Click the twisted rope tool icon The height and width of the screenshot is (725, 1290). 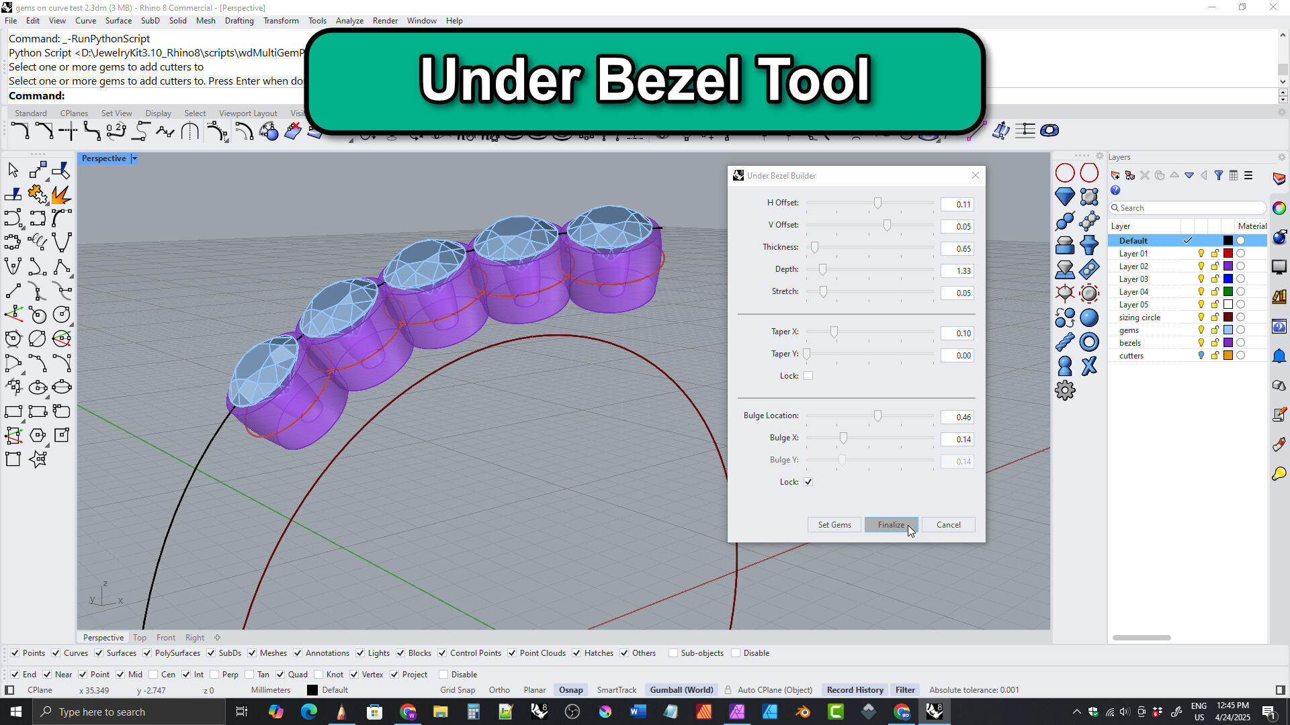pyautogui.click(x=1065, y=342)
